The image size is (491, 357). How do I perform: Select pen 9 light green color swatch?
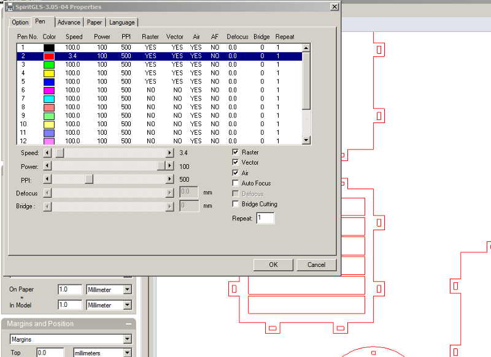coord(49,116)
